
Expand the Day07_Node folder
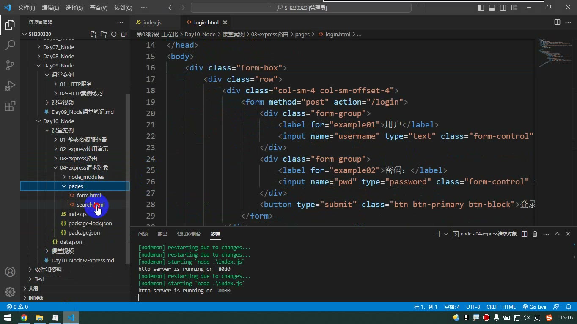(58, 47)
